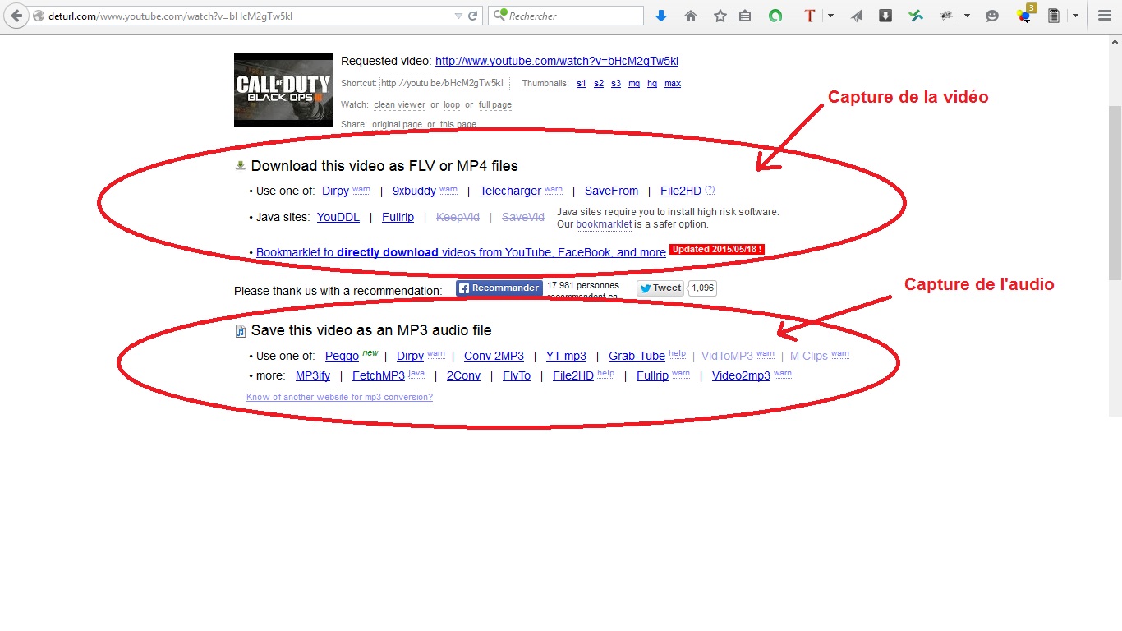The image size is (1122, 631).
Task: Click the red T extension icon
Action: [x=810, y=16]
